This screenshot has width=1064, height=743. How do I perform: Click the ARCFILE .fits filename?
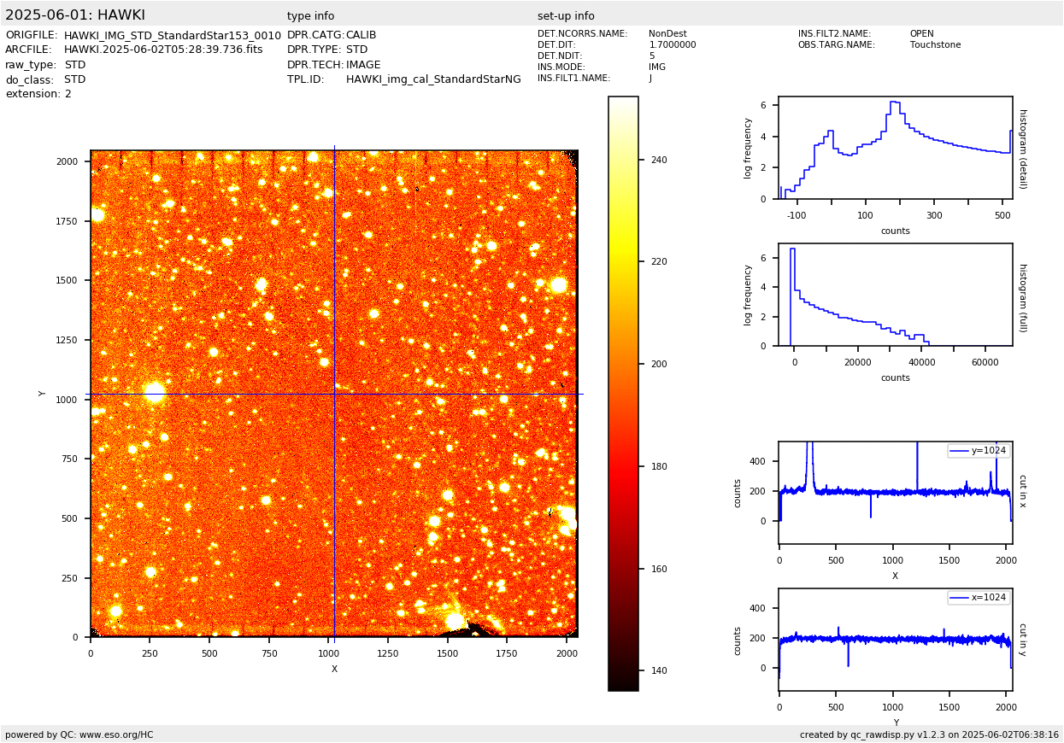tap(163, 50)
